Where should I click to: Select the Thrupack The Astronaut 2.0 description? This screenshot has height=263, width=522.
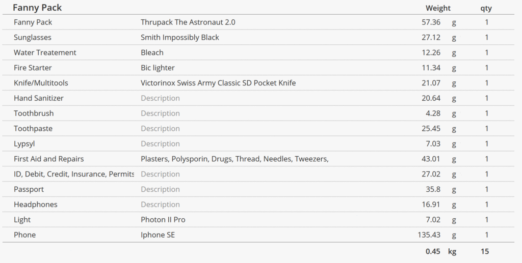click(x=188, y=22)
